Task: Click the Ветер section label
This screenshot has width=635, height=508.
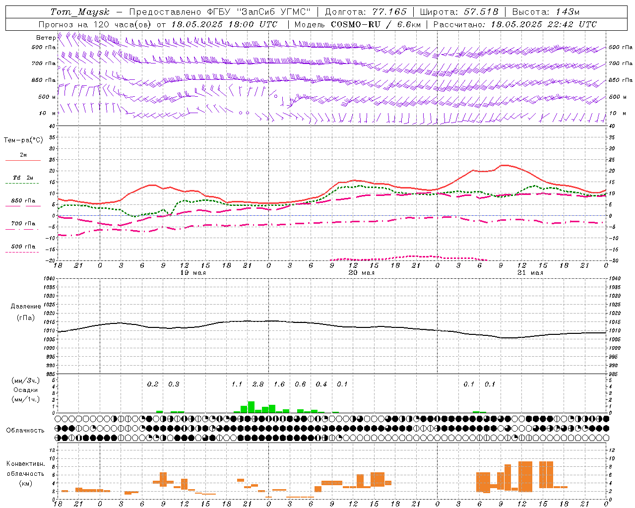Action: click(46, 37)
